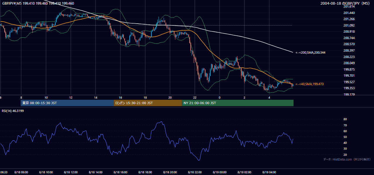
Task: Click price axis value 201.092
Action: coord(349,25)
